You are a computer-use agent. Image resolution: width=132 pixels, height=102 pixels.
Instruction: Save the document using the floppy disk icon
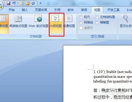(x=9, y=3)
